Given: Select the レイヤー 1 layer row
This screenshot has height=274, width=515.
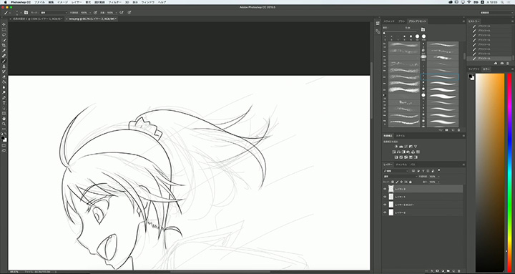Looking at the screenshot, I should 423,197.
